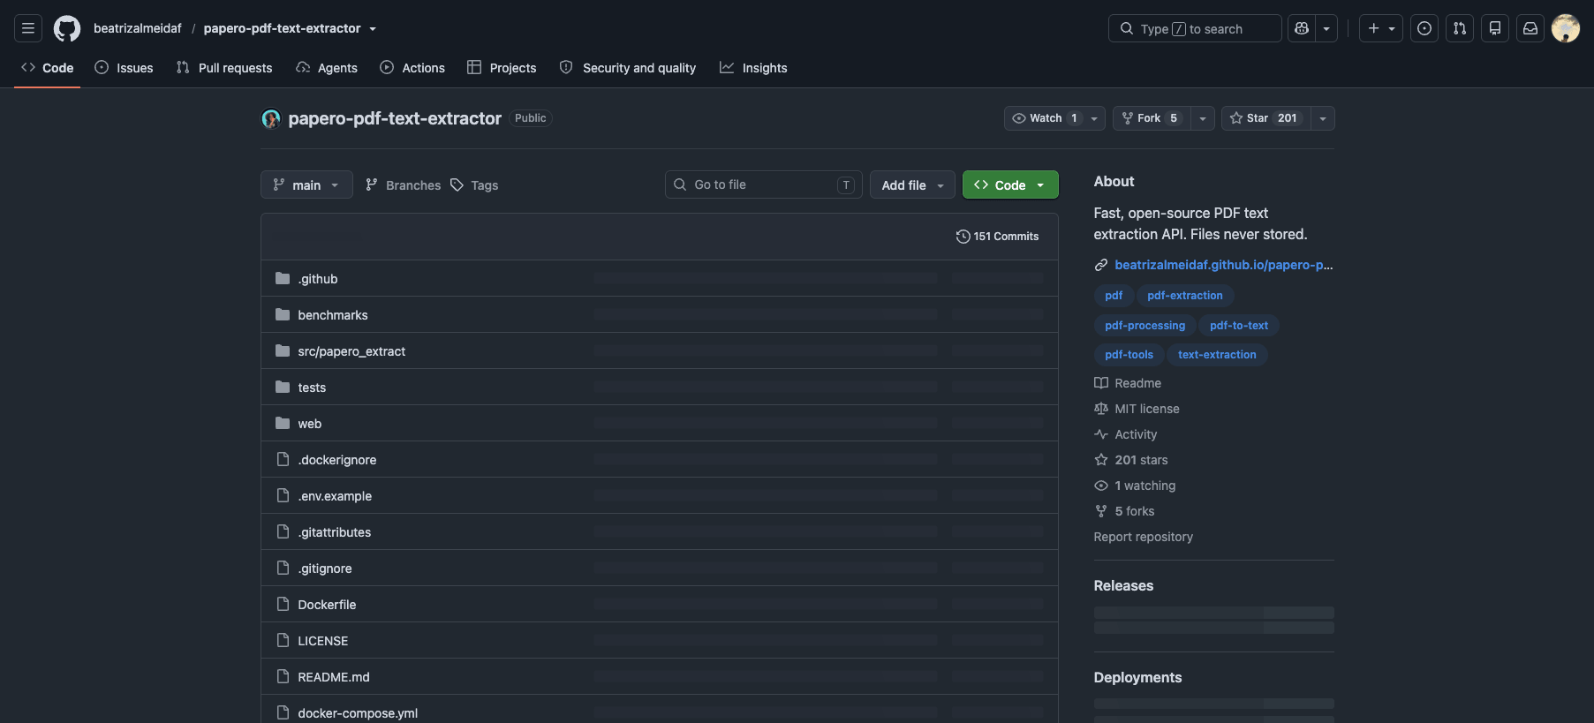Open the src/papero_extract folder

pos(351,351)
